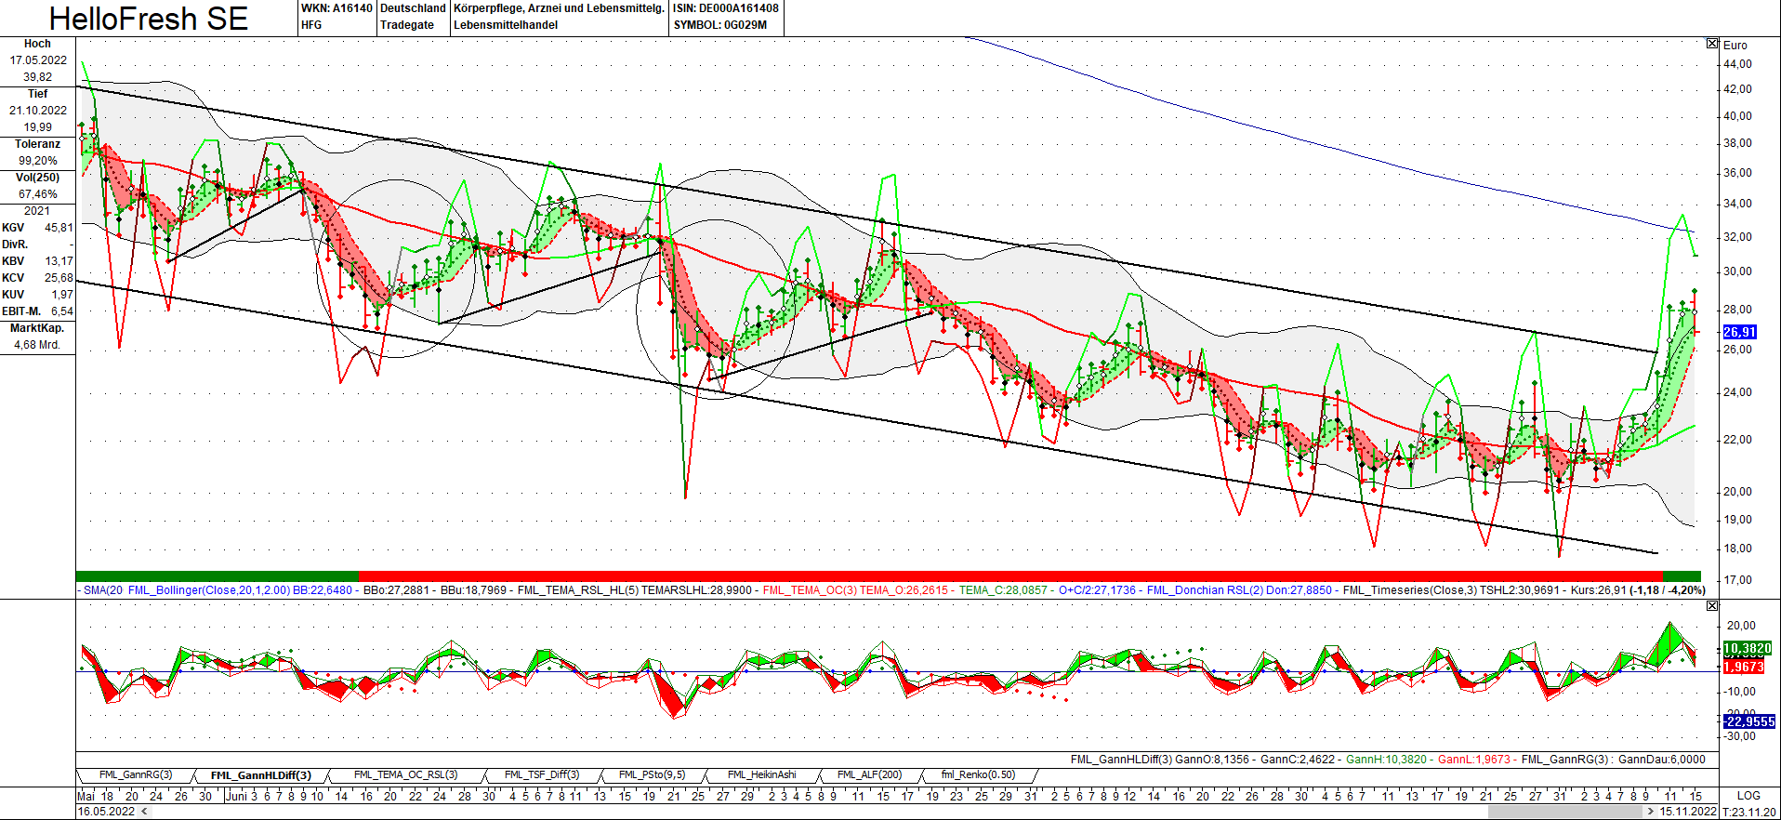Click the blue indicator value -22,9555
Viewport: 1781px width, 820px height.
tap(1748, 721)
